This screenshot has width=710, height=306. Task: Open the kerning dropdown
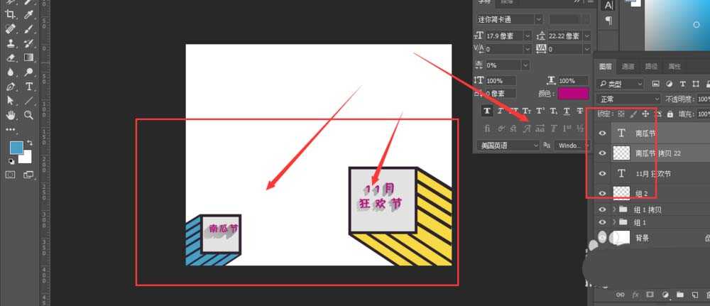click(x=528, y=48)
